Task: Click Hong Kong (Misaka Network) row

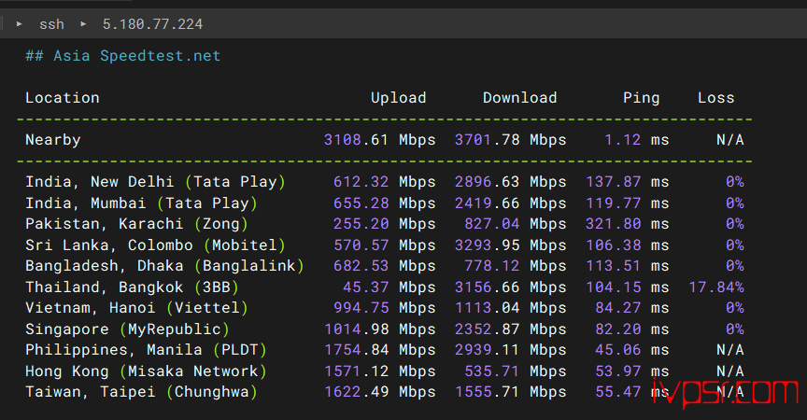Action: (x=146, y=371)
